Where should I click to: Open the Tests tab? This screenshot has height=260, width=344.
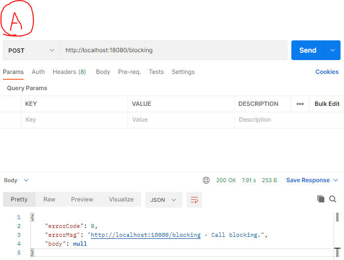click(x=156, y=72)
